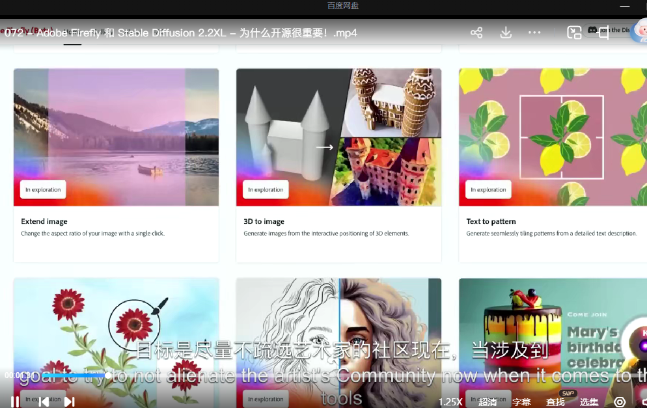
Task: Minimize the Baidu Netdisk window
Action: 625,7
